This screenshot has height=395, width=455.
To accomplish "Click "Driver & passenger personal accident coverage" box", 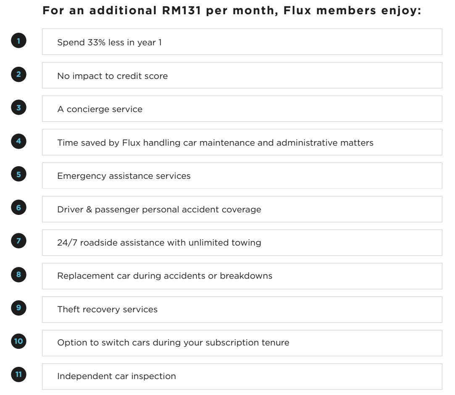I will click(242, 209).
